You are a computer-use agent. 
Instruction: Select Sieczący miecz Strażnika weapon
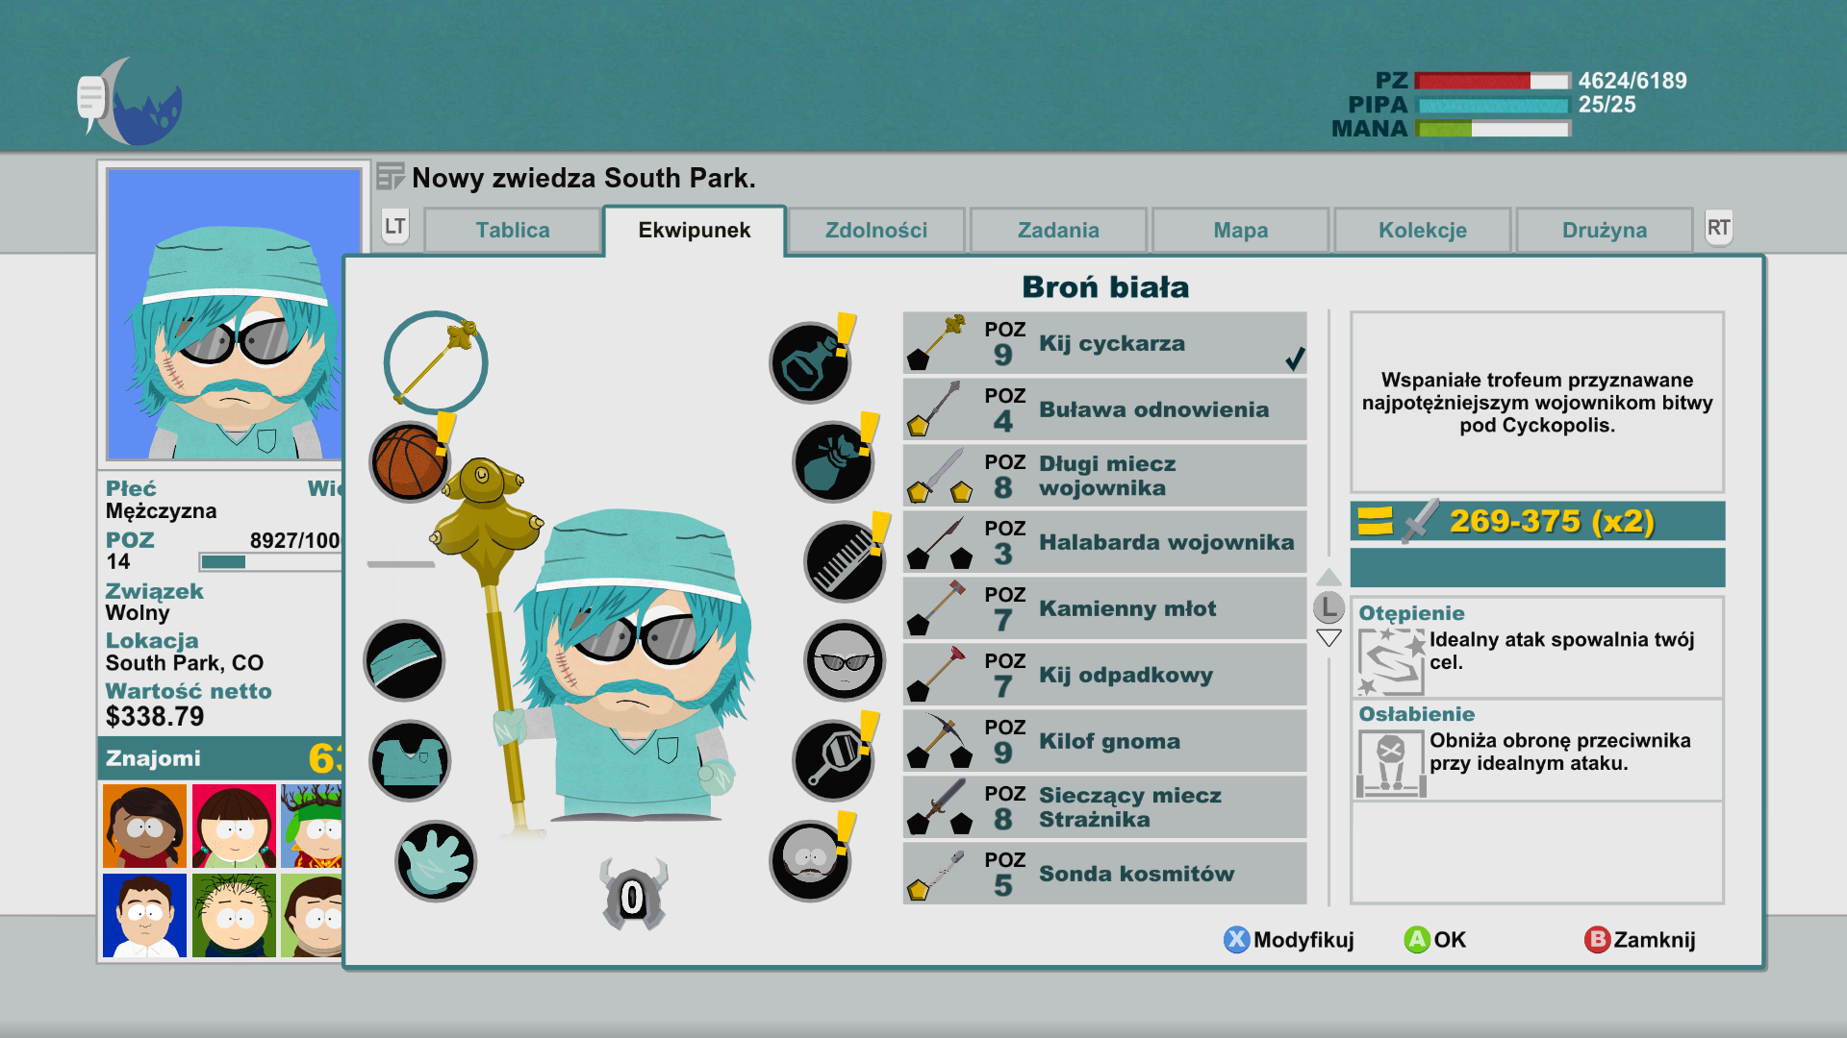coord(1104,807)
